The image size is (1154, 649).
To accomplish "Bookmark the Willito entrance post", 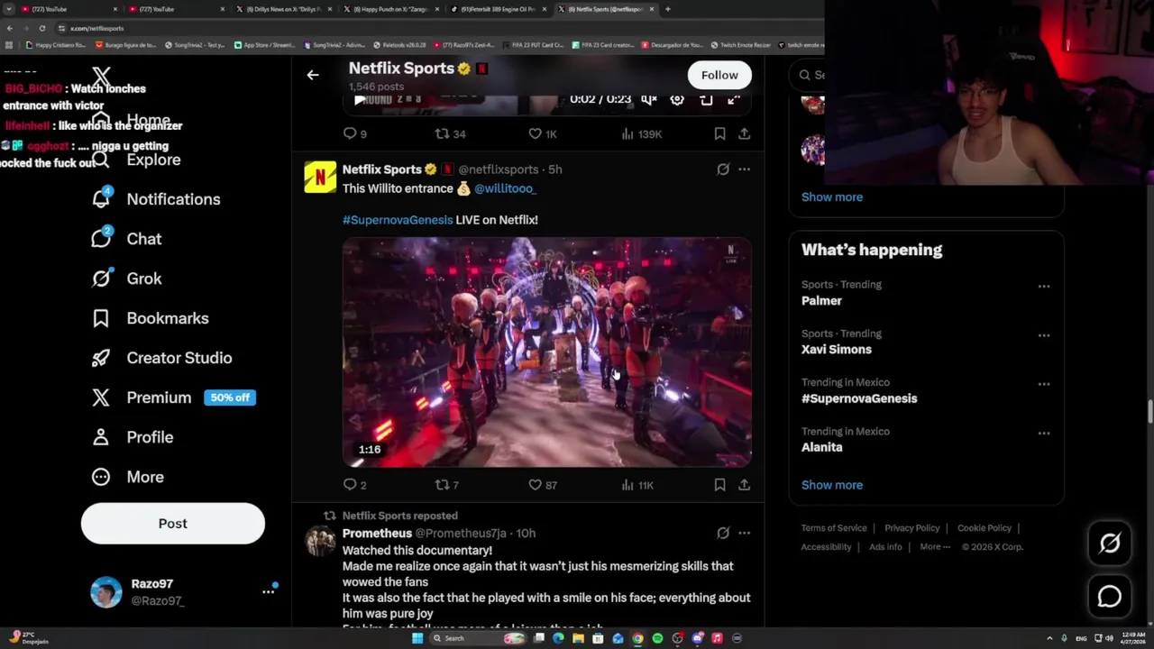I will (x=719, y=485).
